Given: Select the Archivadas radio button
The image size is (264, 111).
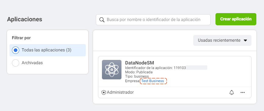Looking at the screenshot, I should pyautogui.click(x=16, y=63).
